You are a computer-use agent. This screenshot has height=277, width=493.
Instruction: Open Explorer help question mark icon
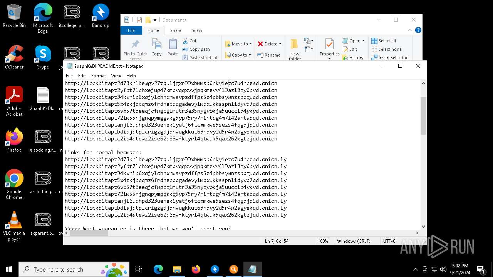[x=418, y=30]
